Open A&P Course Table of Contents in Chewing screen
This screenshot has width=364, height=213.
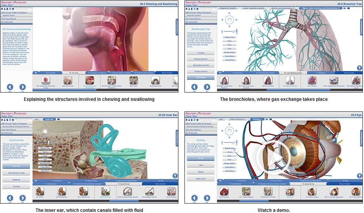coord(16,12)
